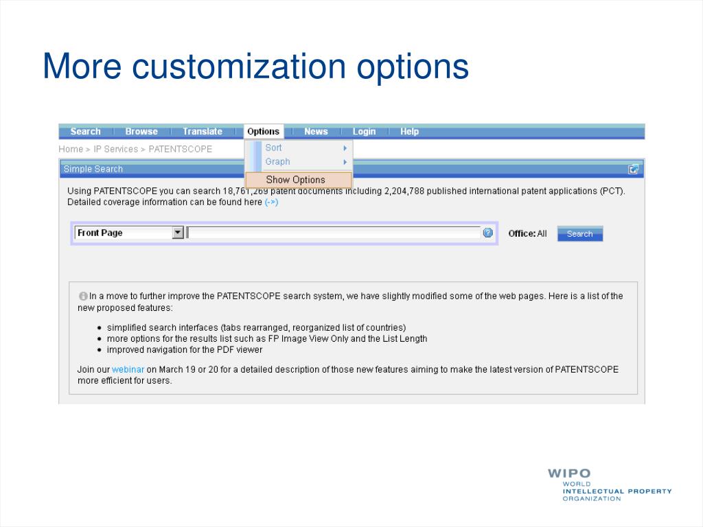The image size is (703, 527).
Task: Click the info icon in the notice box
Action: (83, 296)
